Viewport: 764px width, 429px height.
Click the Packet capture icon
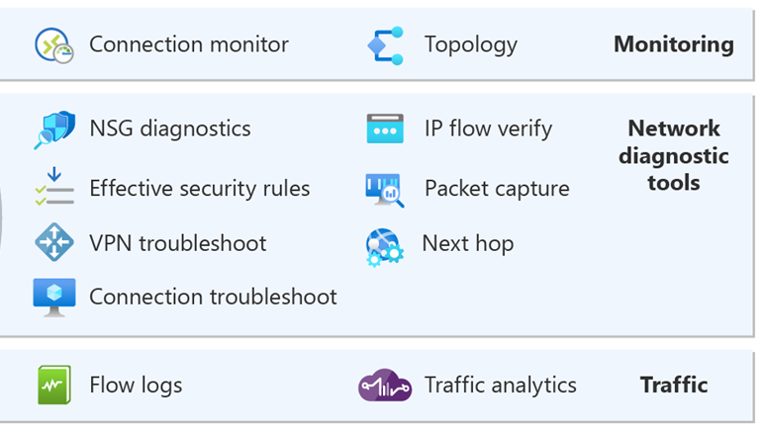tap(385, 189)
